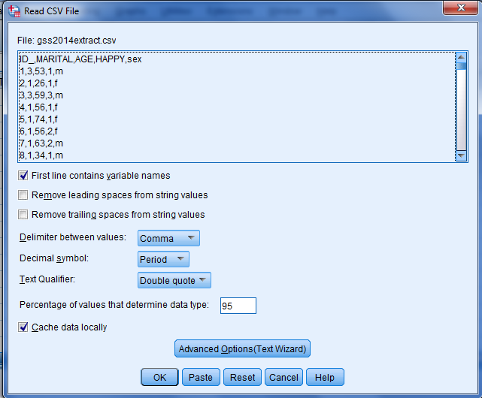The width and height of the screenshot is (482, 398).
Task: Open the Decimal symbol dropdown
Action: tap(163, 259)
